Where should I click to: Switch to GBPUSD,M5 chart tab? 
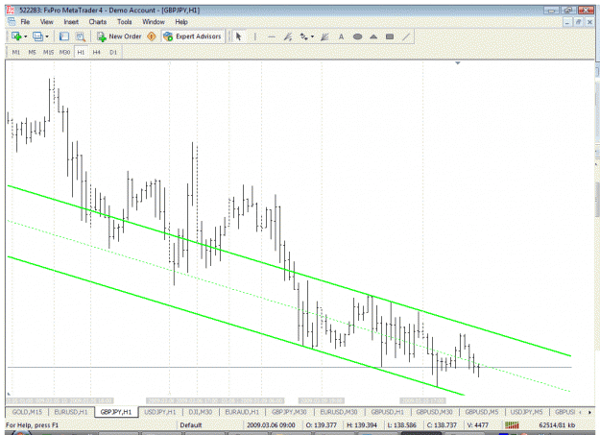pyautogui.click(x=482, y=412)
